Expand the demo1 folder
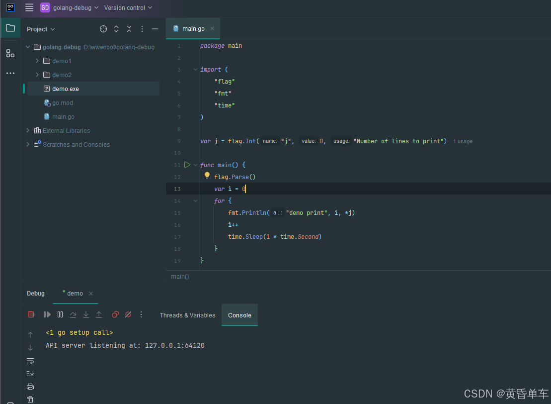This screenshot has width=551, height=404. [x=37, y=61]
